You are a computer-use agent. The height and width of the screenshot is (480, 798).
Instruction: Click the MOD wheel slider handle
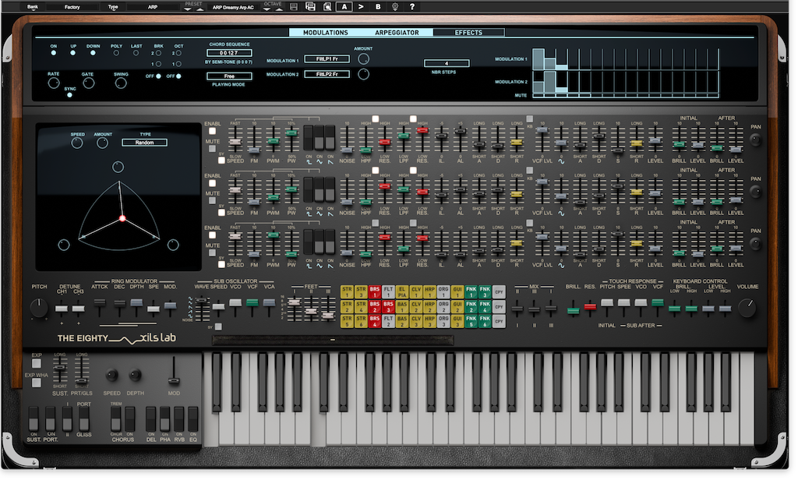pyautogui.click(x=174, y=381)
